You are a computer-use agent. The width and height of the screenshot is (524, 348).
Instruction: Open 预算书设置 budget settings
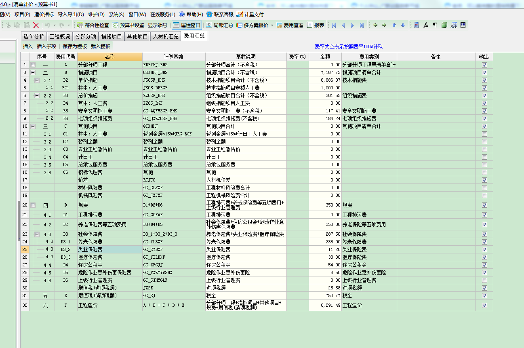(128, 25)
